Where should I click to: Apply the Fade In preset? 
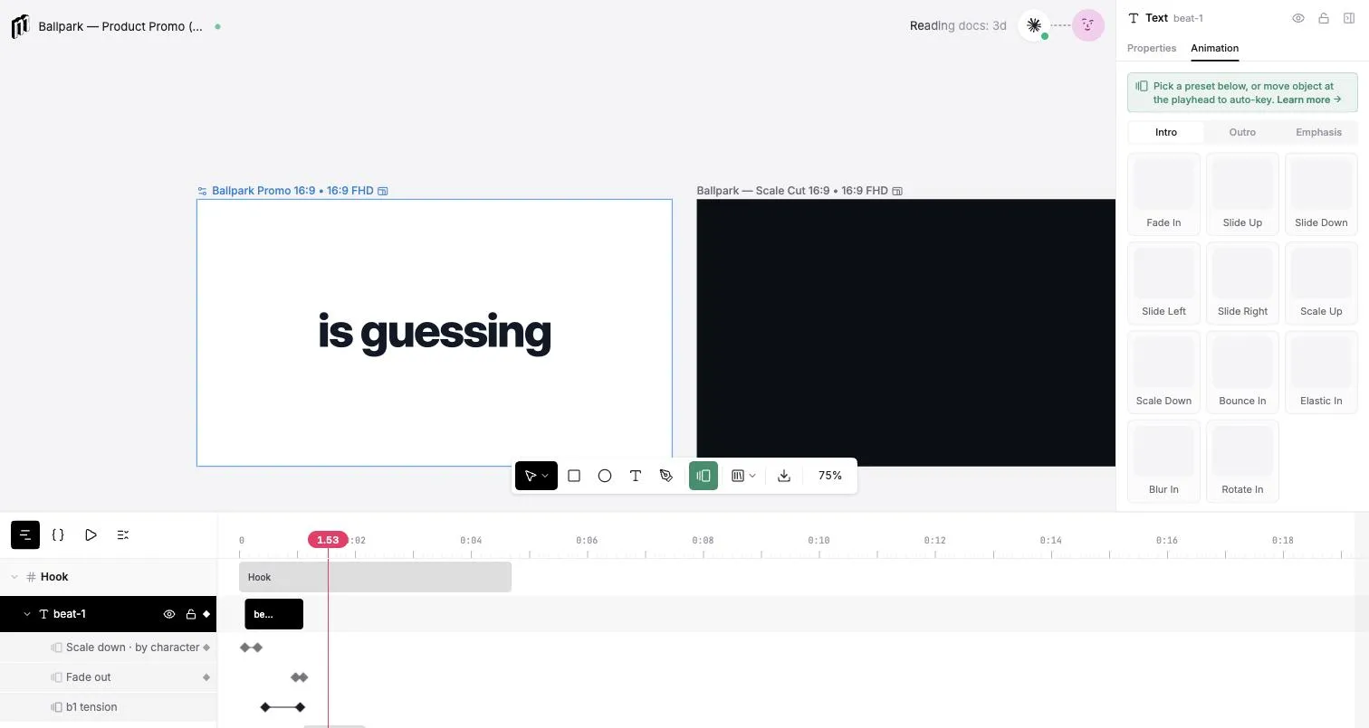1163,194
